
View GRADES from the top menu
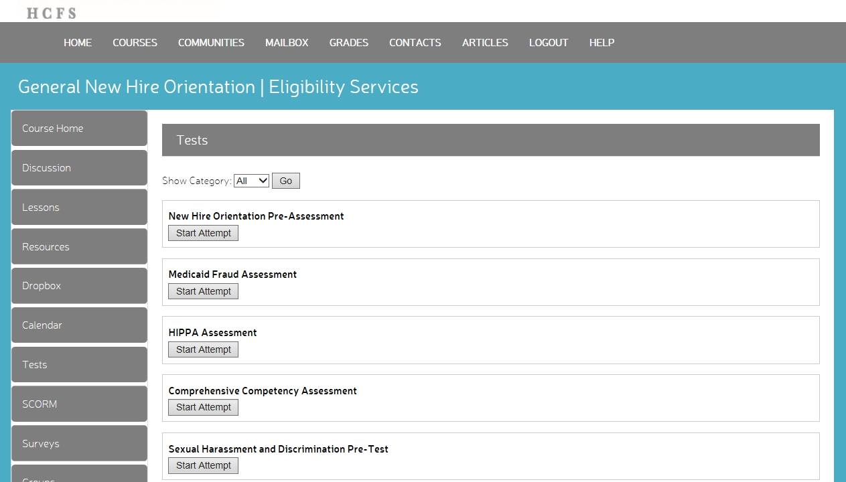pos(348,43)
